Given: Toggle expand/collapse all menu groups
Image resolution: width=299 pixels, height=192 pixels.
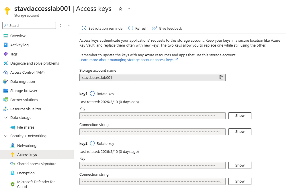Looking at the screenshot, I should point(60,25).
